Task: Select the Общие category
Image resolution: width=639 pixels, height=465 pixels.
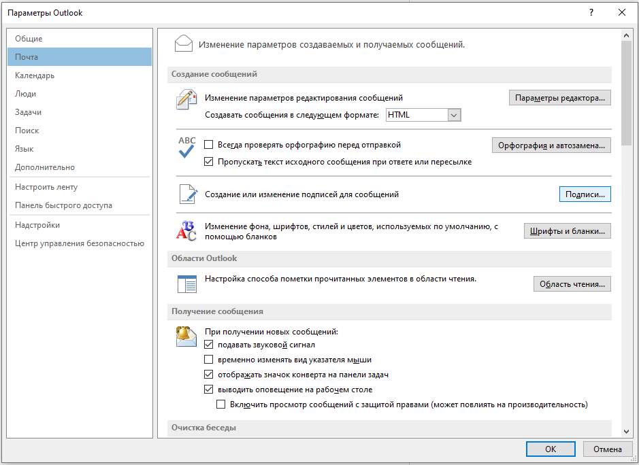Action: pyautogui.click(x=80, y=39)
